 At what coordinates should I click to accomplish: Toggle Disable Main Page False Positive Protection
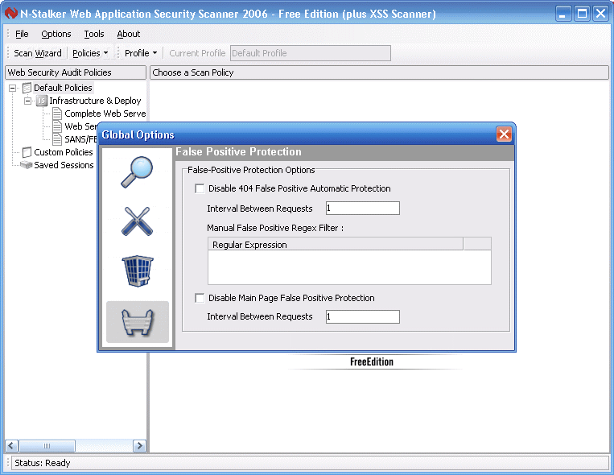click(200, 298)
